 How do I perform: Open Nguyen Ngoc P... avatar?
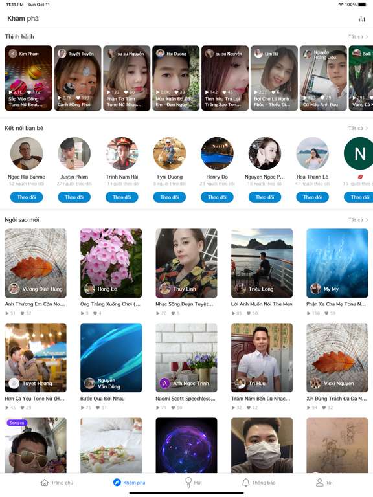[x=265, y=153]
